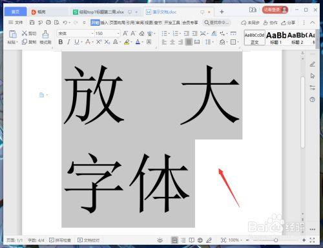Screen dimensions: 323x248
Task: Open the font name dropdown
Action: coord(92,34)
